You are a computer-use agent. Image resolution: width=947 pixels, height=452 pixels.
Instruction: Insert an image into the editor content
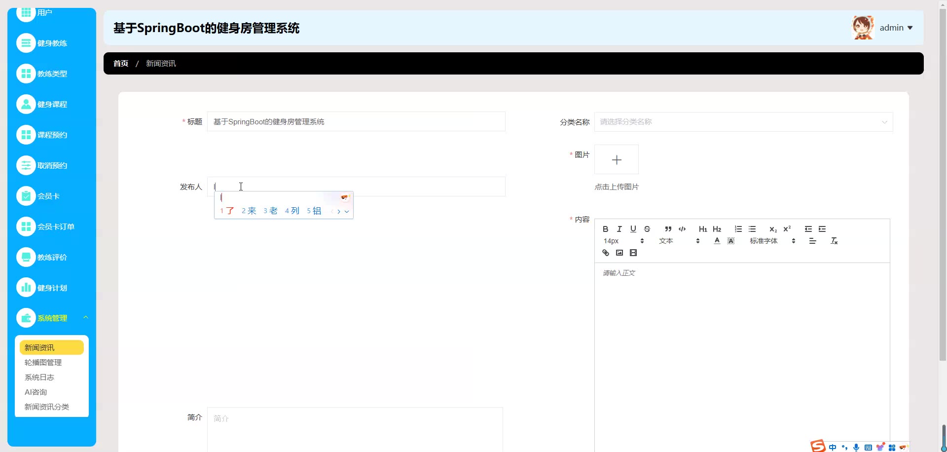point(619,253)
